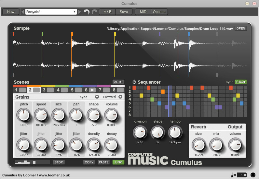This screenshot has width=259, height=179.
Task: Go to next preset with right arrow
Action: pyautogui.click(x=80, y=12)
